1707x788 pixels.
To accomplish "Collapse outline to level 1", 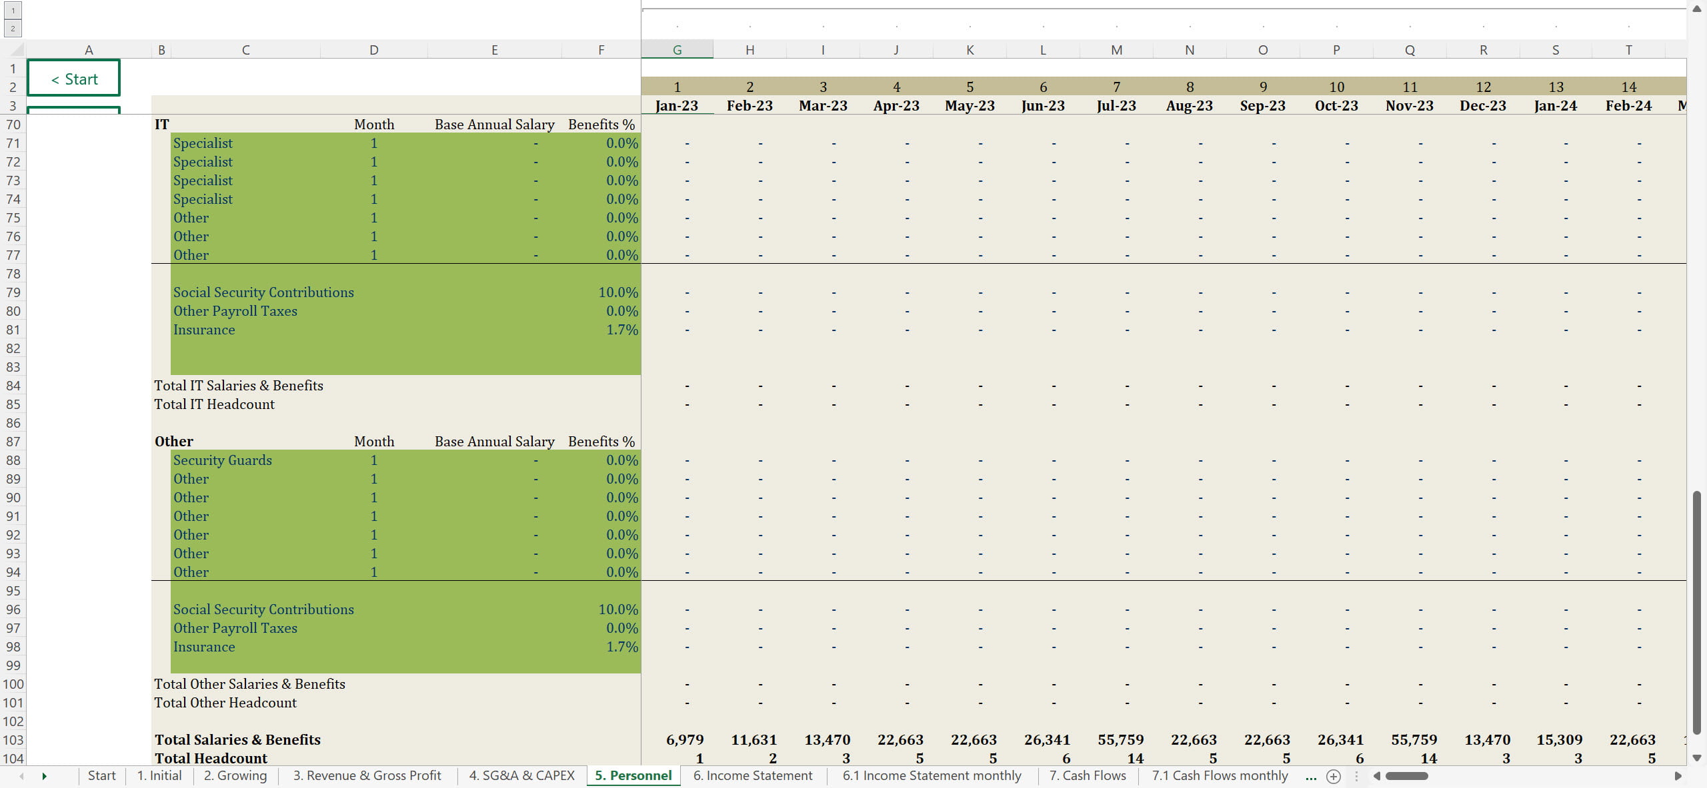I will point(13,11).
